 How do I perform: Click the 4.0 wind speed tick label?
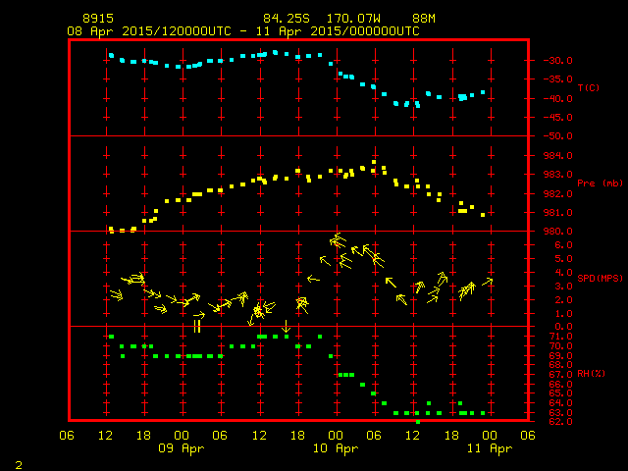pyautogui.click(x=563, y=273)
